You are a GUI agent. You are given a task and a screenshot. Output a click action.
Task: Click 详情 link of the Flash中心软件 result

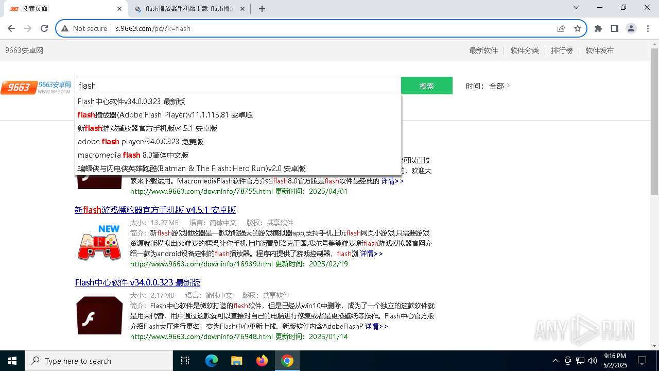376,326
